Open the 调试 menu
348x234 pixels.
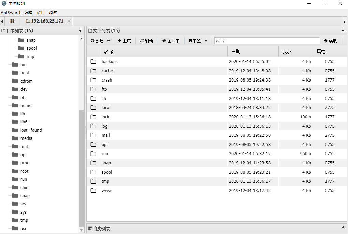[53, 12]
